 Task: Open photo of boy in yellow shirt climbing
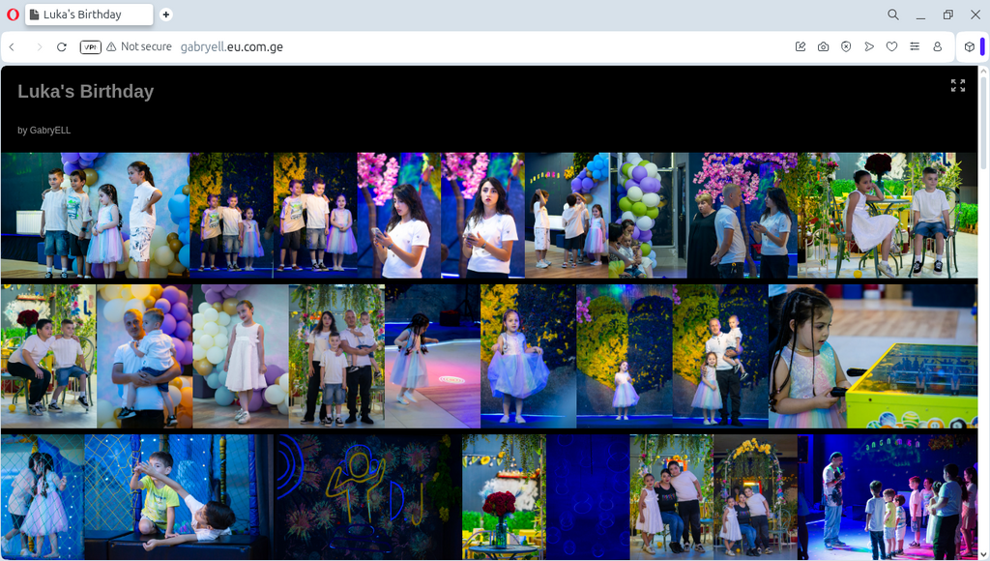(x=179, y=496)
